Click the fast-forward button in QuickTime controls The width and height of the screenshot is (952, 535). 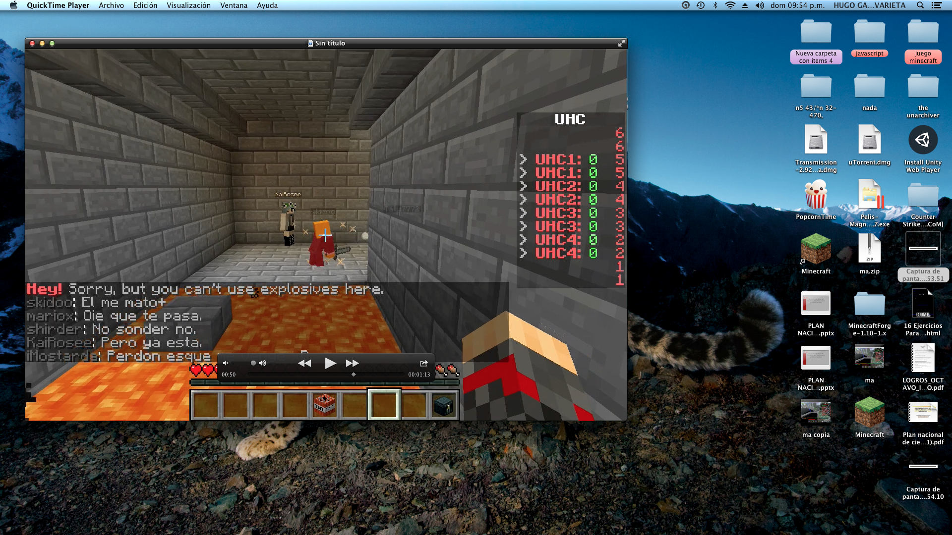pyautogui.click(x=352, y=363)
